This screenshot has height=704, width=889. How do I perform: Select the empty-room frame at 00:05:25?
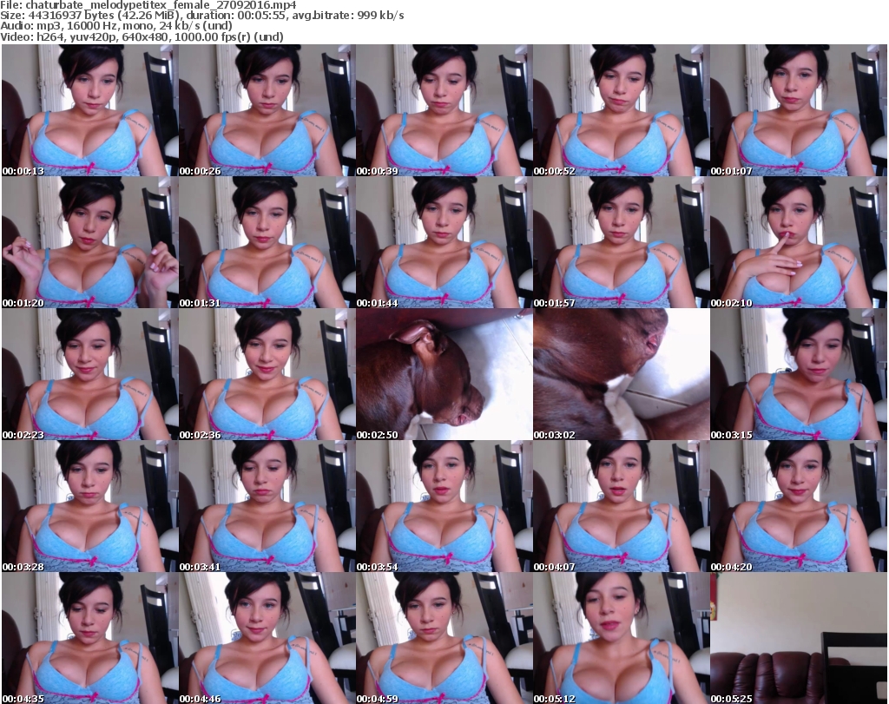pyautogui.click(x=799, y=638)
